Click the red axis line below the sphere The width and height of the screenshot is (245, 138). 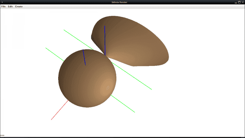click(x=60, y=110)
